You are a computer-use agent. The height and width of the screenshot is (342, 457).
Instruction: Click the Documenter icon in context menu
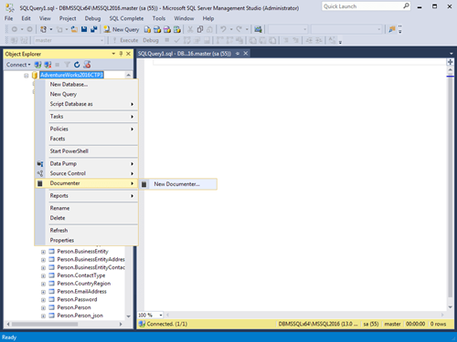point(40,183)
